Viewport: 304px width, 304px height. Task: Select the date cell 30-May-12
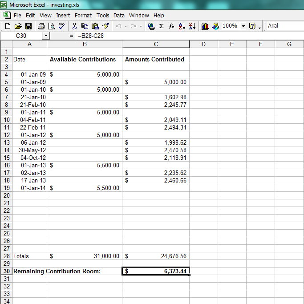coord(29,150)
